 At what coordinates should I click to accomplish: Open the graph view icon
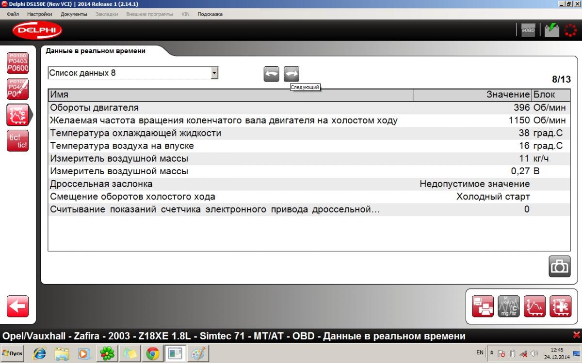(534, 306)
